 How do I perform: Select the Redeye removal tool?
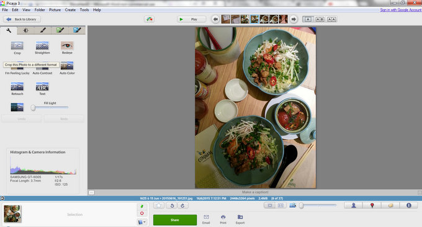click(x=67, y=45)
